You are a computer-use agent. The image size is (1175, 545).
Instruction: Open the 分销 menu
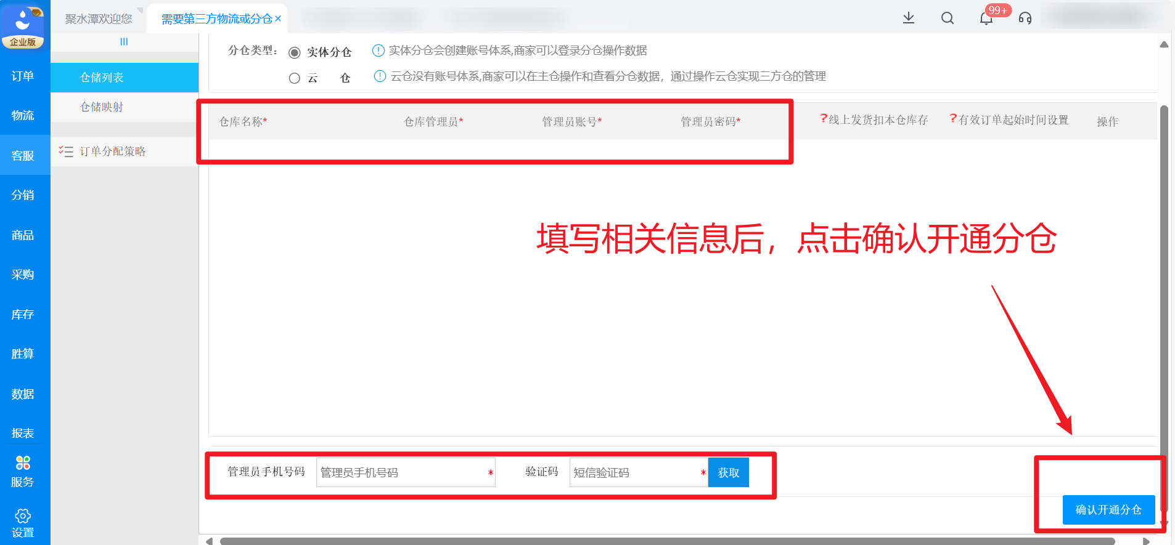tap(23, 195)
